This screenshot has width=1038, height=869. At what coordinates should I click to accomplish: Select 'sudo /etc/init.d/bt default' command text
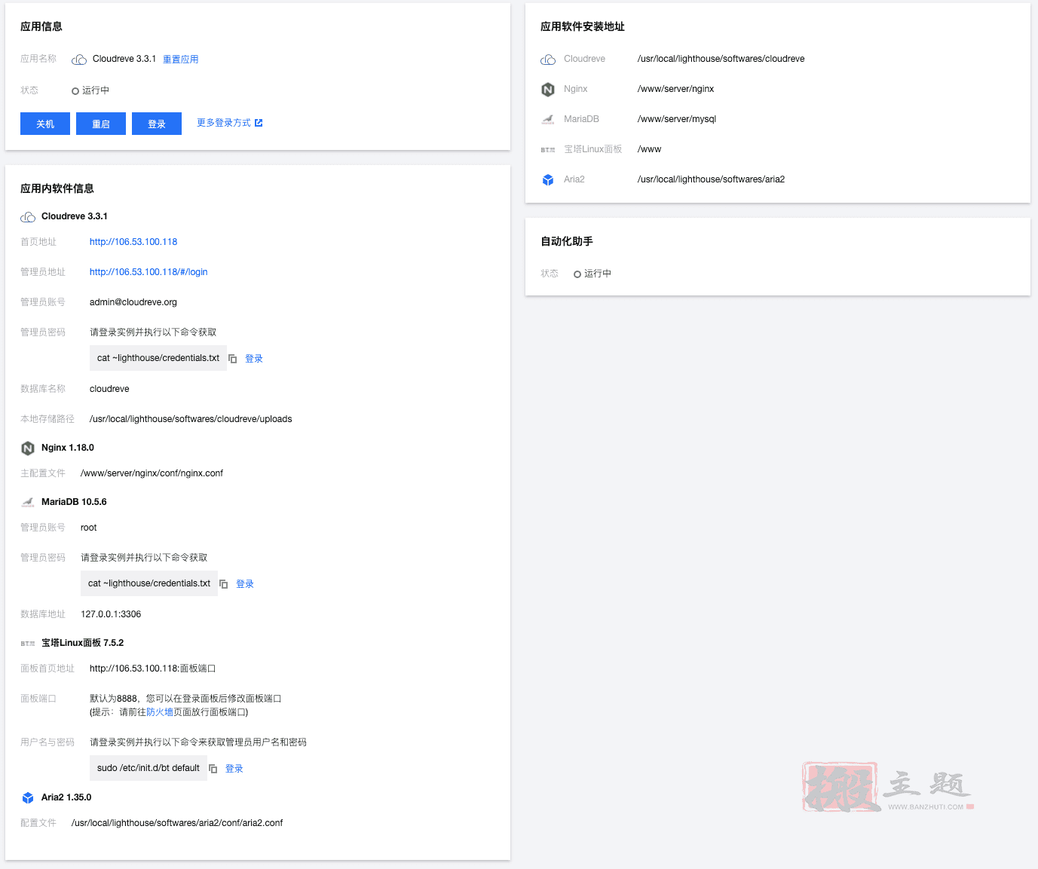pyautogui.click(x=149, y=768)
